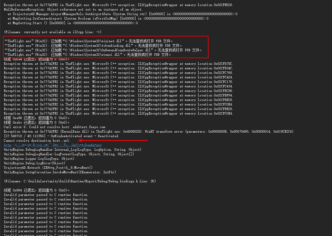This screenshot has width=332, height=236.
Task: Click the thread 0x884 exited line
Action: coord(37,190)
